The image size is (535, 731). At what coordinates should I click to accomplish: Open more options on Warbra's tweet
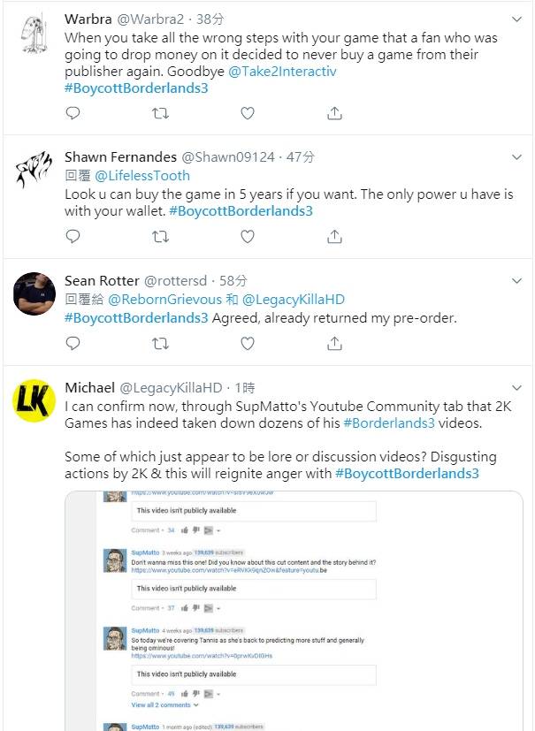click(517, 19)
